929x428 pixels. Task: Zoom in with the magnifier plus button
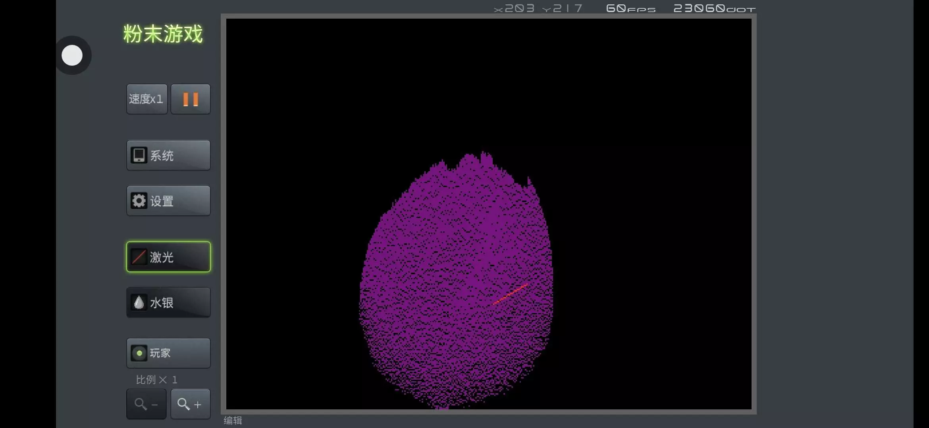190,404
